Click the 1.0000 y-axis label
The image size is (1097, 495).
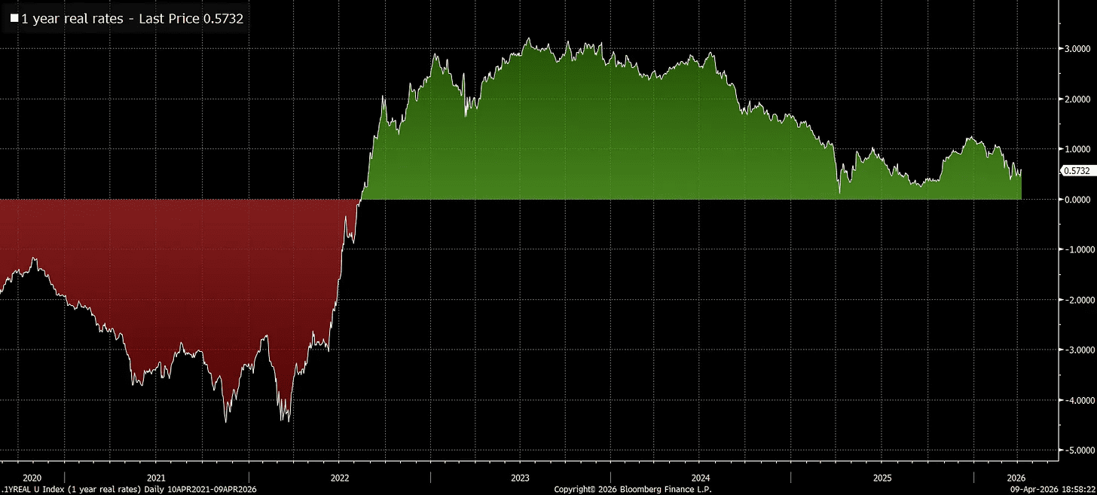1076,149
